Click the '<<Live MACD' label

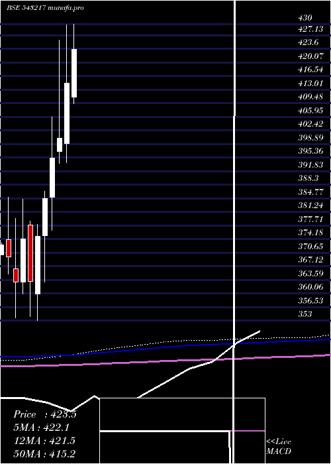(279, 446)
